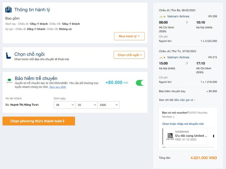Viewport: 226px width, 169px height.
Task: Click the Vietnam Airlines logo for flight VN 215
Action: 162,57
